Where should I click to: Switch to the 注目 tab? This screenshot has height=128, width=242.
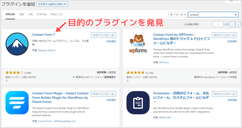(21, 14)
